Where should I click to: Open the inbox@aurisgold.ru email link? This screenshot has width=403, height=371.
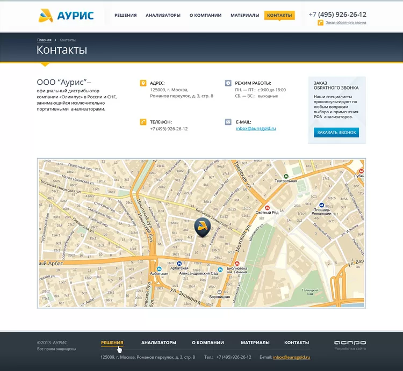(x=256, y=128)
